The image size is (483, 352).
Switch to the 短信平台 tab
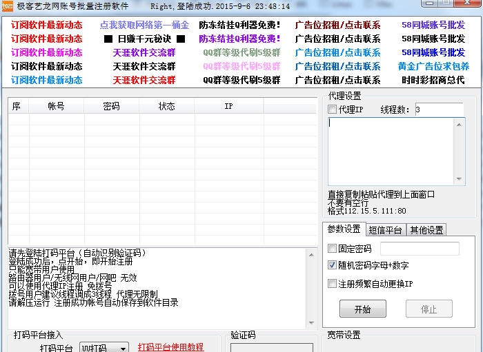point(385,230)
